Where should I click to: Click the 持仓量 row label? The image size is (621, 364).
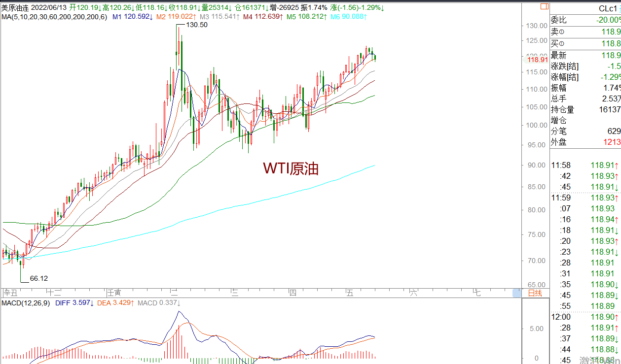tap(563, 110)
